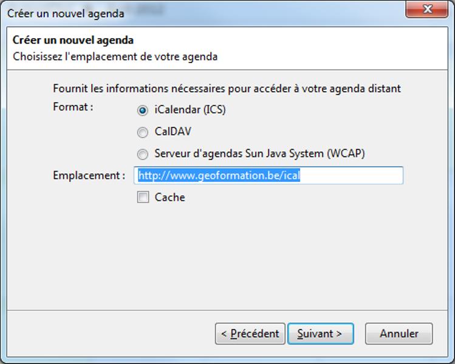Enable the Cache checkbox
This screenshot has width=455, height=364.
pos(143,197)
